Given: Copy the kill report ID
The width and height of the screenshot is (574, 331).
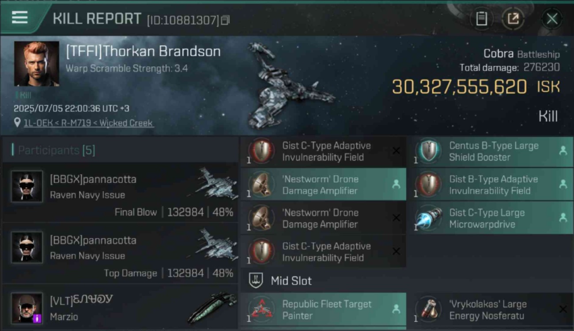Looking at the screenshot, I should 225,20.
